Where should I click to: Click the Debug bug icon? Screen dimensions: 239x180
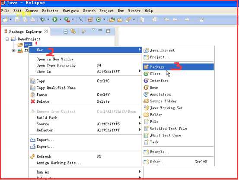tap(42, 19)
